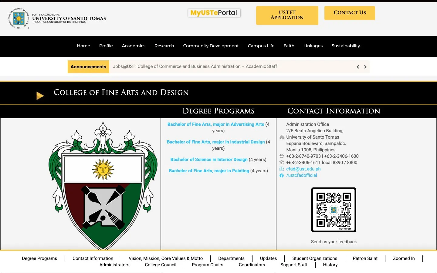Jump to Departments section
This screenshot has height=273, width=437.
click(x=231, y=258)
